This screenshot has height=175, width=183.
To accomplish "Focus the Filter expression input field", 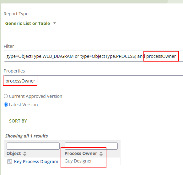I will (x=93, y=56).
